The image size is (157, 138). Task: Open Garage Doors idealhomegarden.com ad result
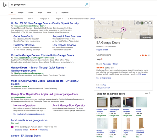(38, 69)
